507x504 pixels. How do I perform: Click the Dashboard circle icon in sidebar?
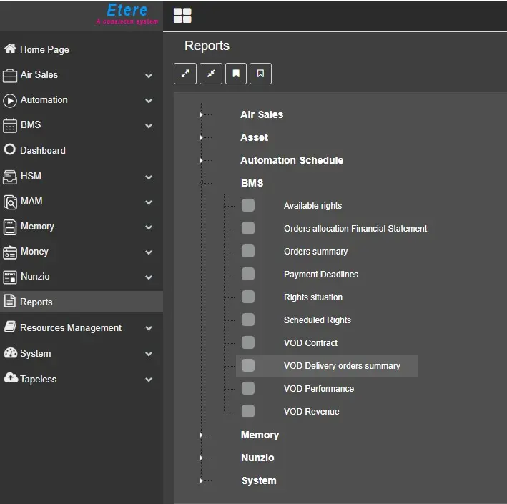click(x=10, y=150)
